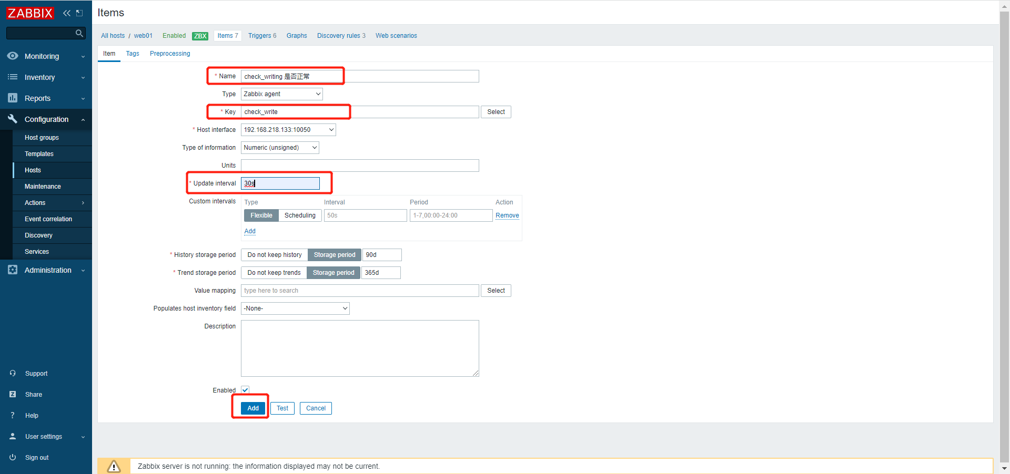The image size is (1010, 474).
Task: Click the yellow warning triangle icon
Action: point(114,466)
